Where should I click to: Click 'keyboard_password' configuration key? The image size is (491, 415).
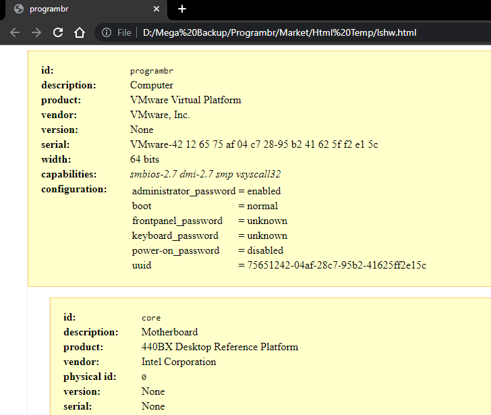[x=175, y=236]
